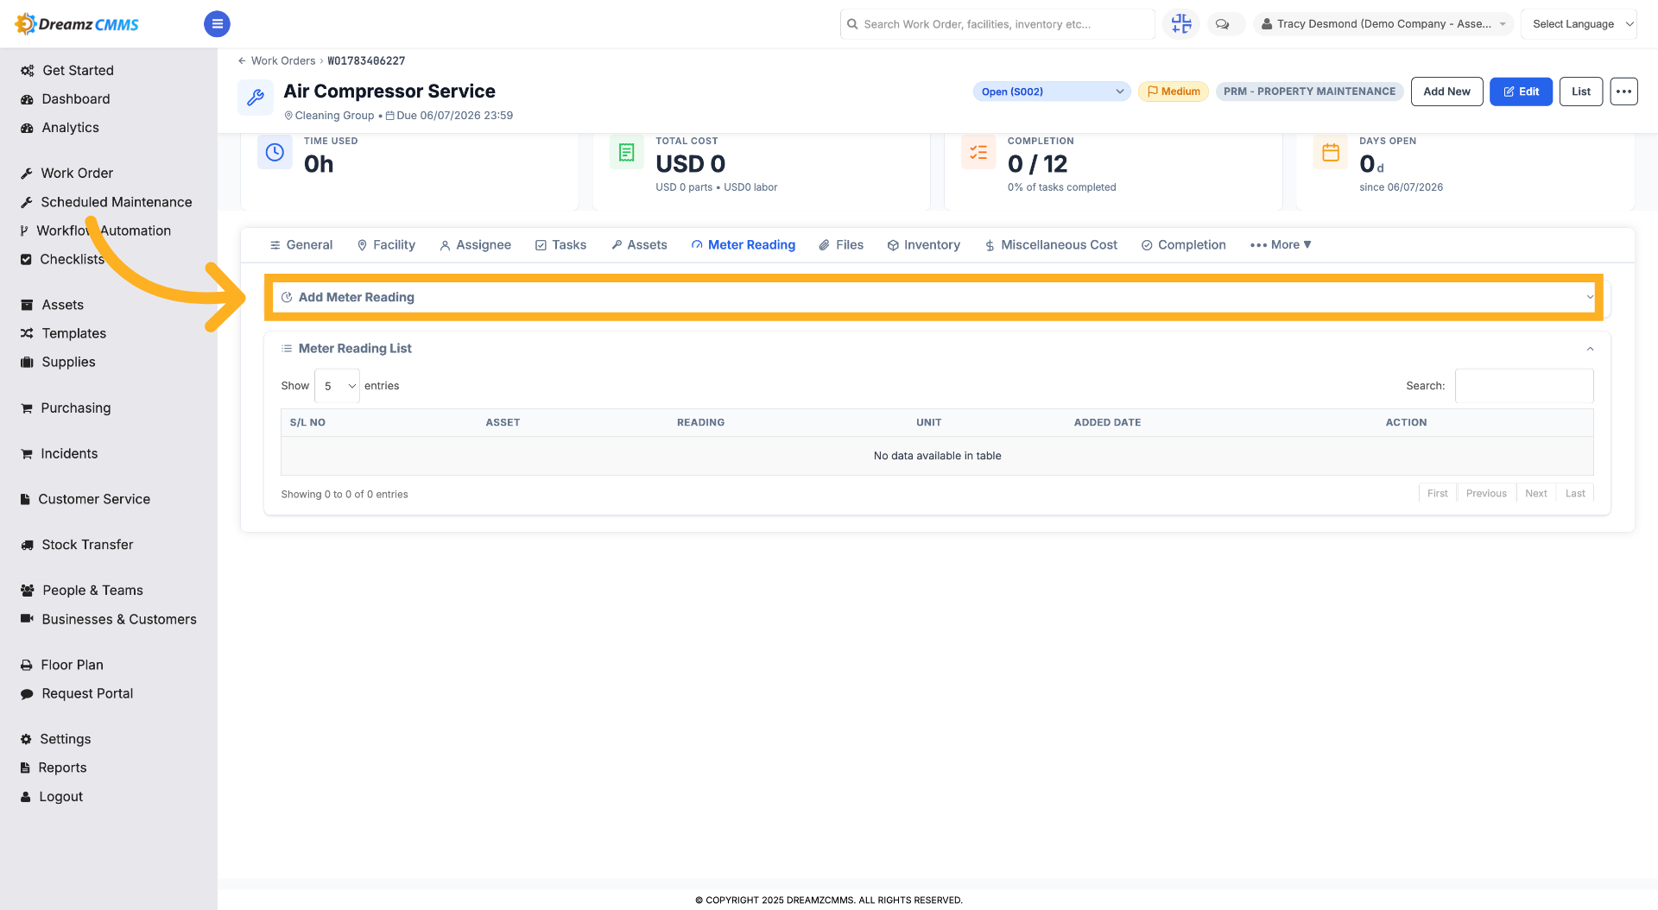The image size is (1658, 910).
Task: Open the Open (S002) status dropdown
Action: point(1052,92)
